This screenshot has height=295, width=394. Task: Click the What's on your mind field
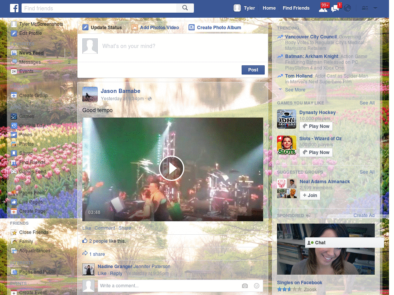(184, 46)
